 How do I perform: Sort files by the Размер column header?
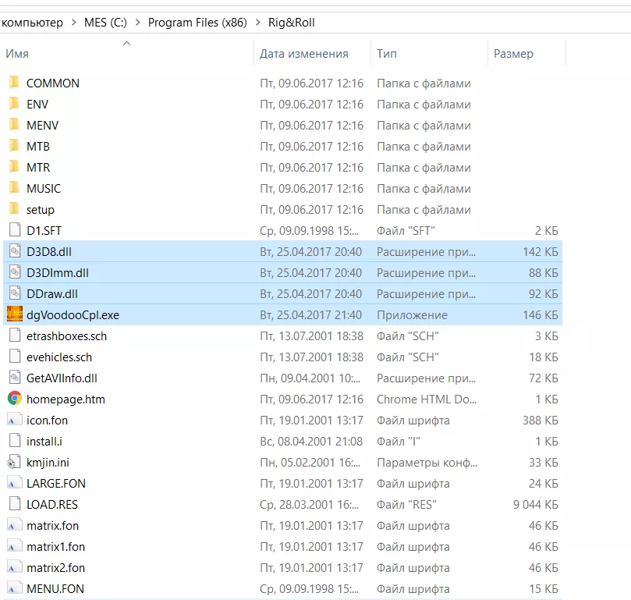[x=513, y=54]
